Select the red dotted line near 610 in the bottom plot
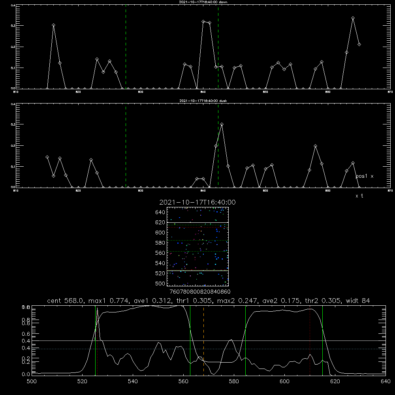The height and width of the screenshot is (395, 395). click(x=310, y=340)
